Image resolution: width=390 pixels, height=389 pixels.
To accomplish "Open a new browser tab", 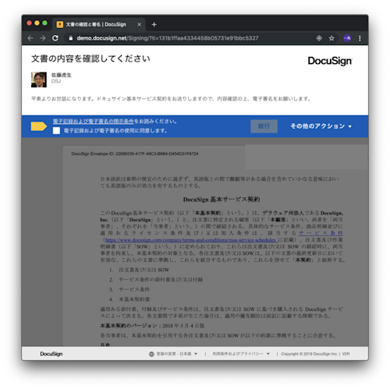I will (154, 24).
